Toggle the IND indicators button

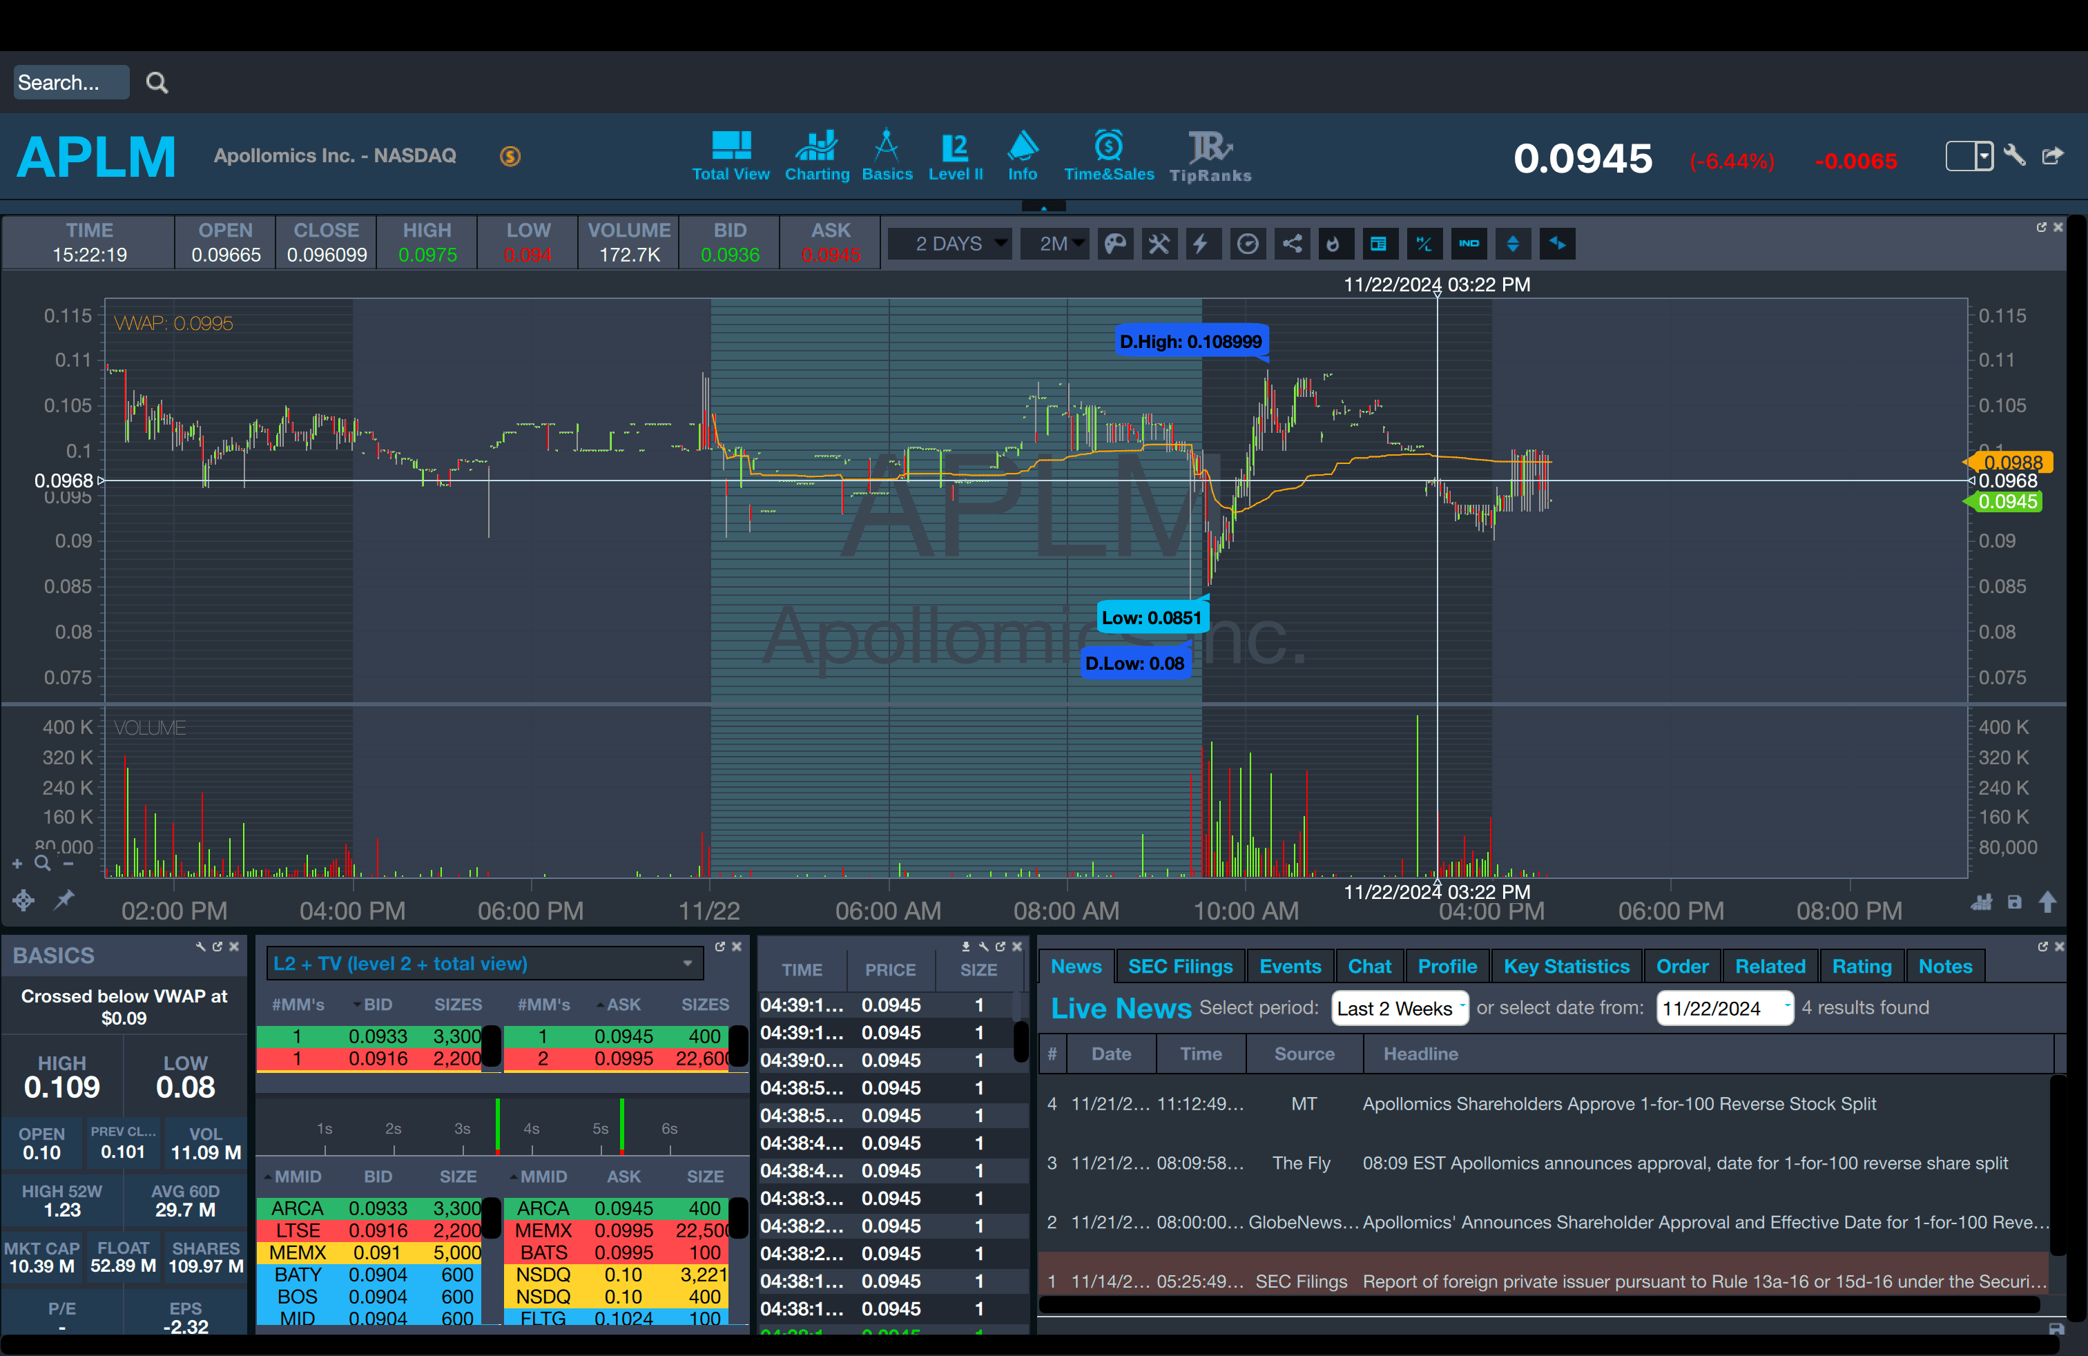point(1469,244)
